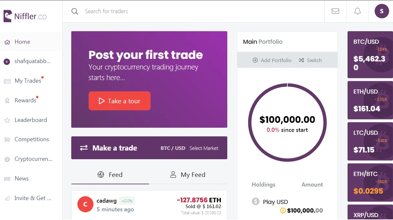The width and height of the screenshot is (393, 220).
Task: Open Competitions from the flag icon
Action: point(7,140)
